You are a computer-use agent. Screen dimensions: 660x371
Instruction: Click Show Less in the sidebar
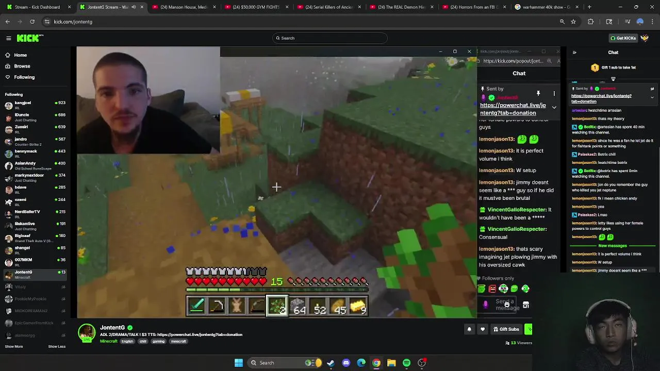pos(57,346)
